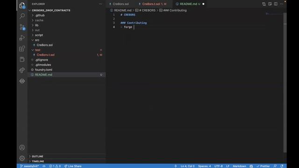Change indentation via Spaces: 4
Screen dimensions: 299x168
(x=205, y=166)
